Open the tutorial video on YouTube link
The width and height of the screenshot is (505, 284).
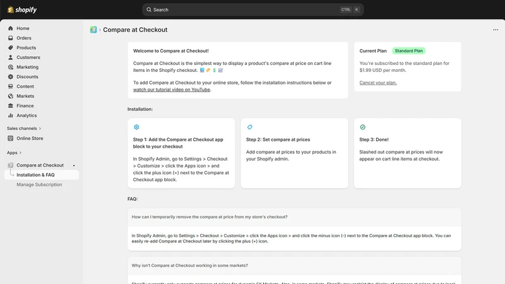click(171, 90)
